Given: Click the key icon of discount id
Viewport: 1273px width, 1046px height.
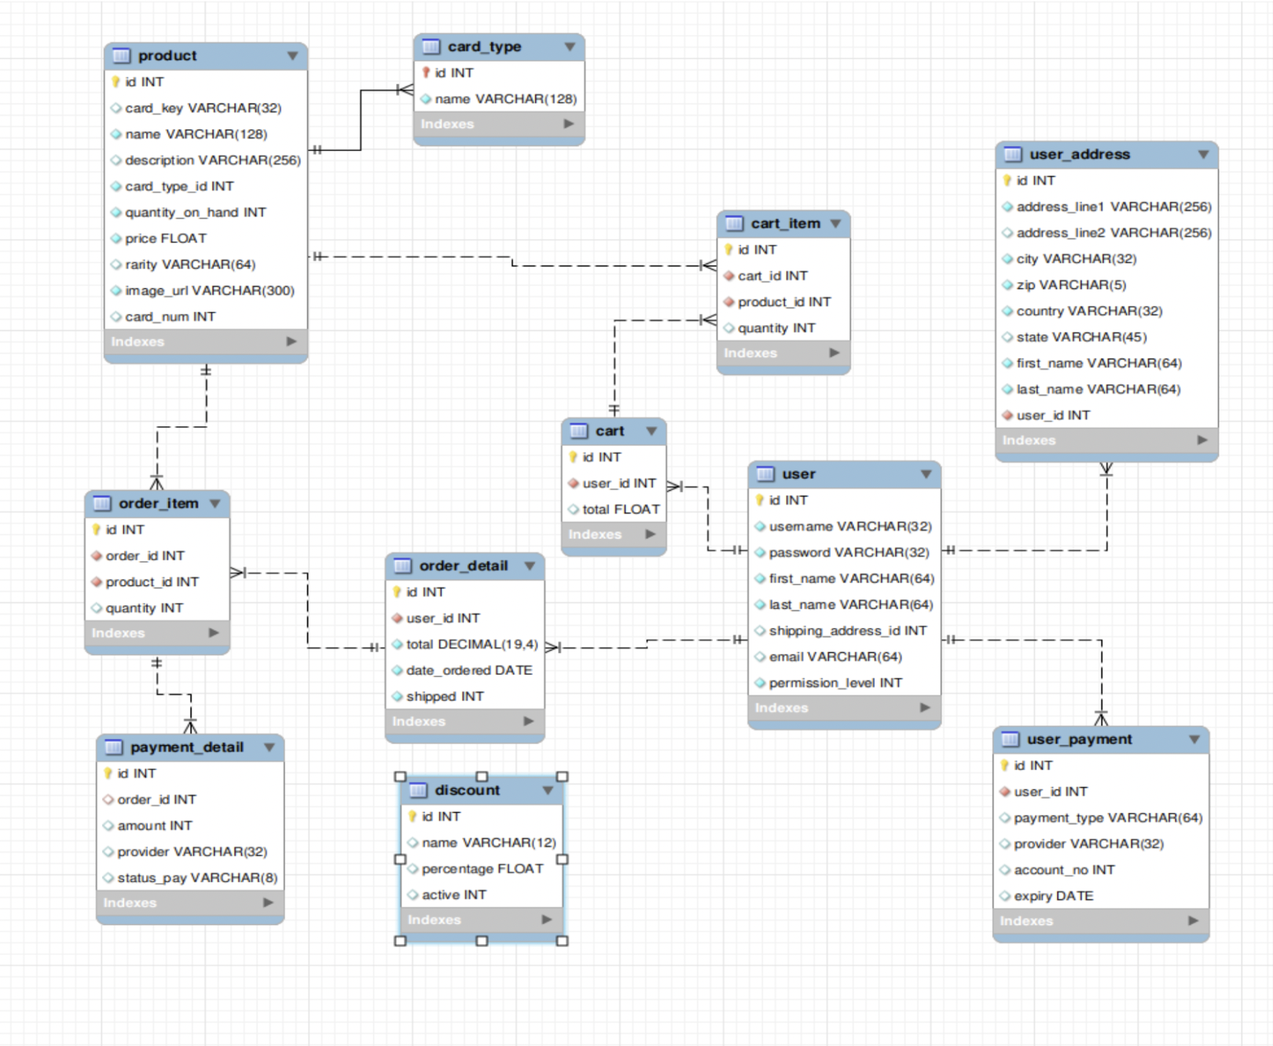Looking at the screenshot, I should [x=413, y=817].
